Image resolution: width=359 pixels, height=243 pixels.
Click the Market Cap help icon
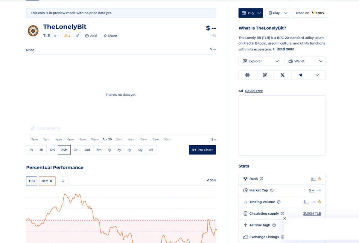point(272,190)
